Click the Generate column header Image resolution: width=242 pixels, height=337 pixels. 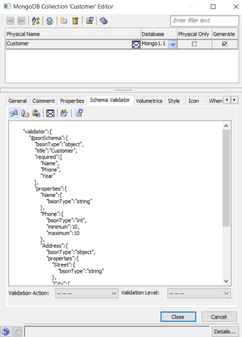tap(225, 34)
